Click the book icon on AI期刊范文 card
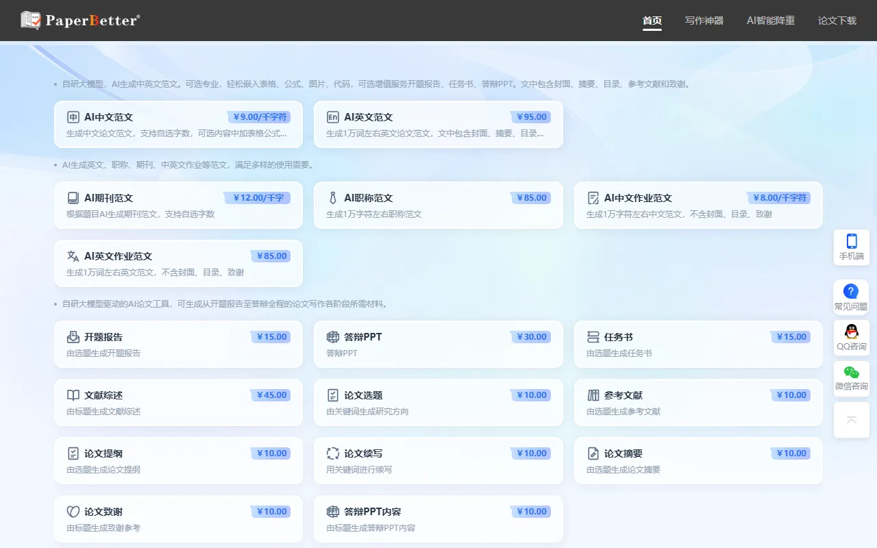The height and width of the screenshot is (548, 877). [73, 197]
